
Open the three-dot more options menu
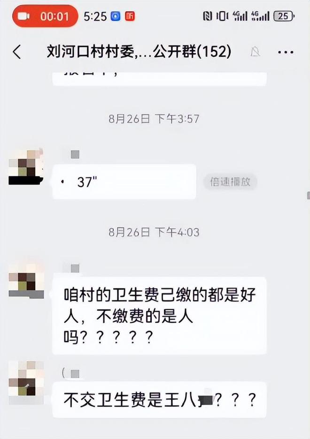point(285,52)
